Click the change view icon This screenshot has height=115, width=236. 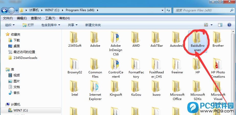[206, 25]
